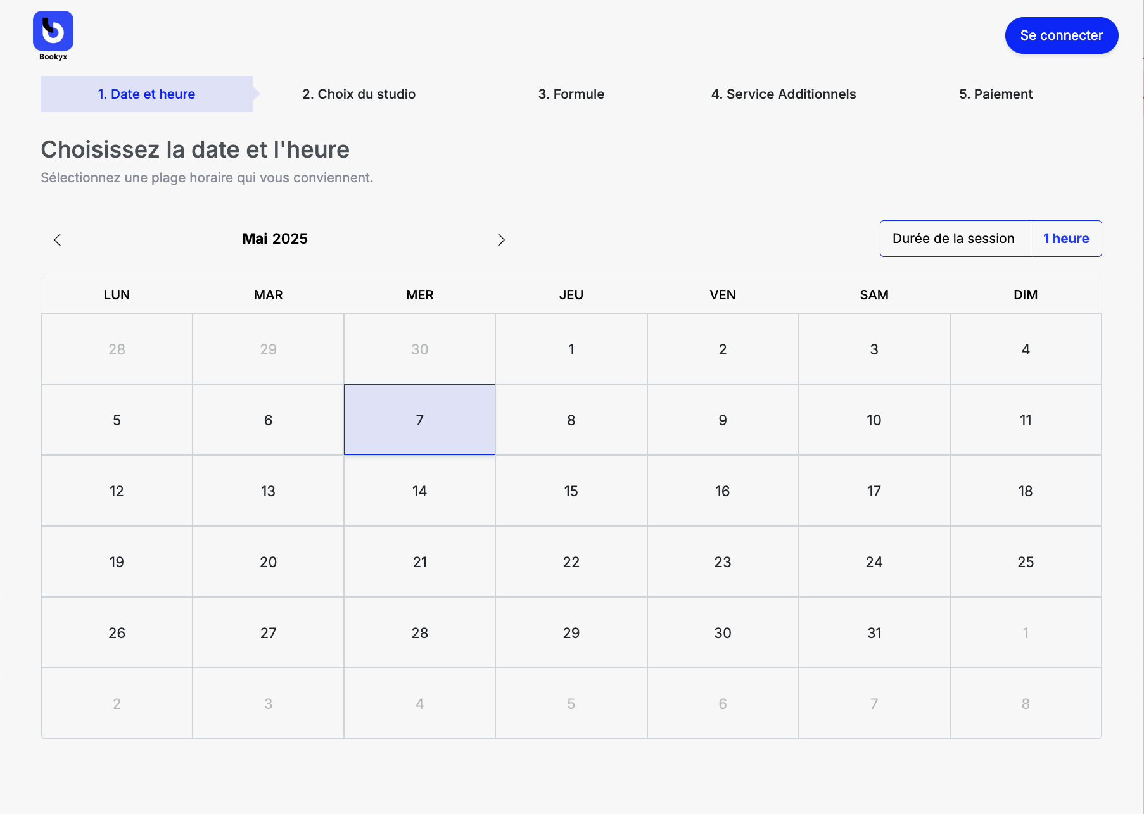
Task: Click the Durée de la session label
Action: tap(953, 239)
